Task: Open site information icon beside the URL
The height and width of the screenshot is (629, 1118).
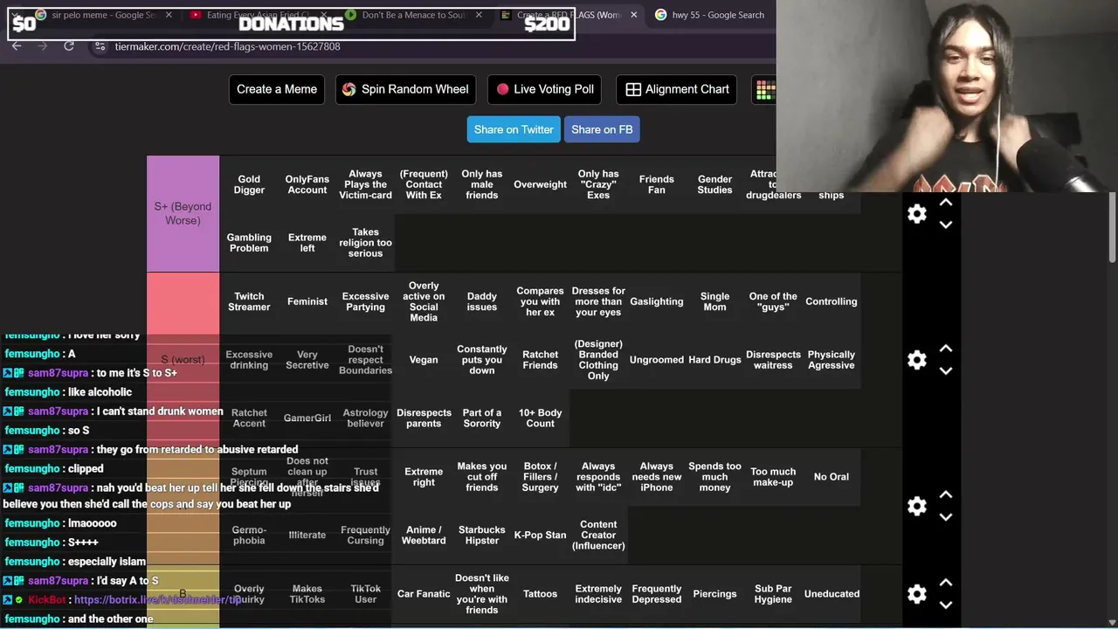Action: click(100, 46)
